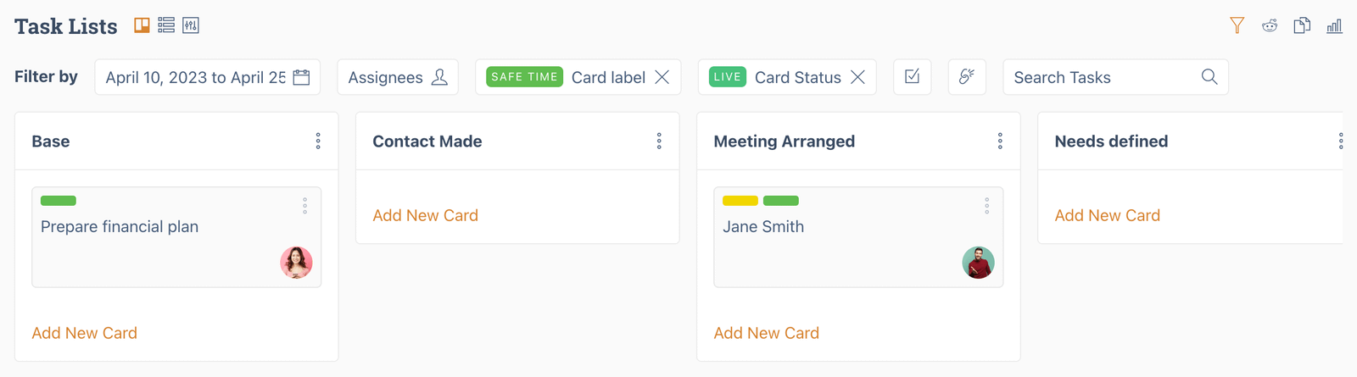Open the Meeting Arranged list options menu
Image resolution: width=1357 pixels, height=377 pixels.
pyautogui.click(x=1000, y=141)
